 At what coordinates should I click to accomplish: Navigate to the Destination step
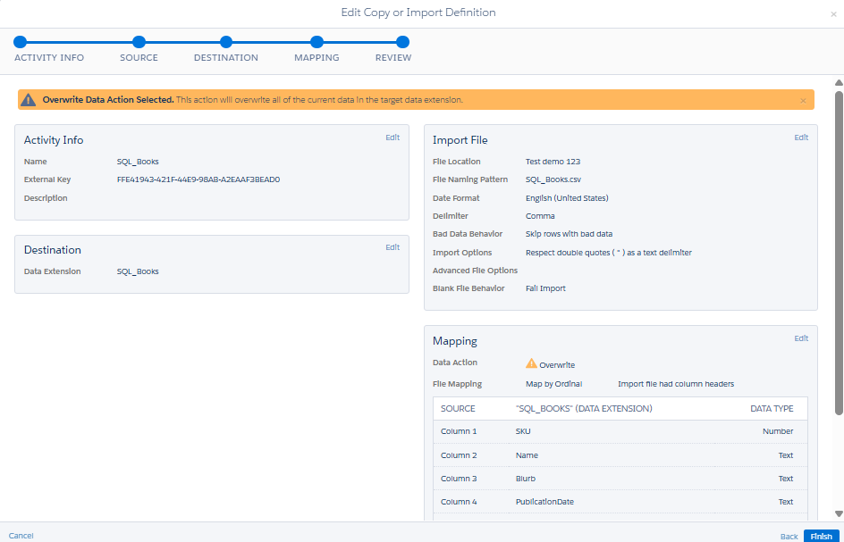click(x=226, y=42)
